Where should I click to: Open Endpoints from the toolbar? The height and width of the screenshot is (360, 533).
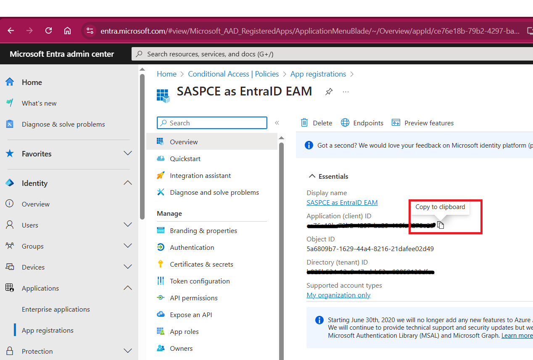(x=362, y=123)
